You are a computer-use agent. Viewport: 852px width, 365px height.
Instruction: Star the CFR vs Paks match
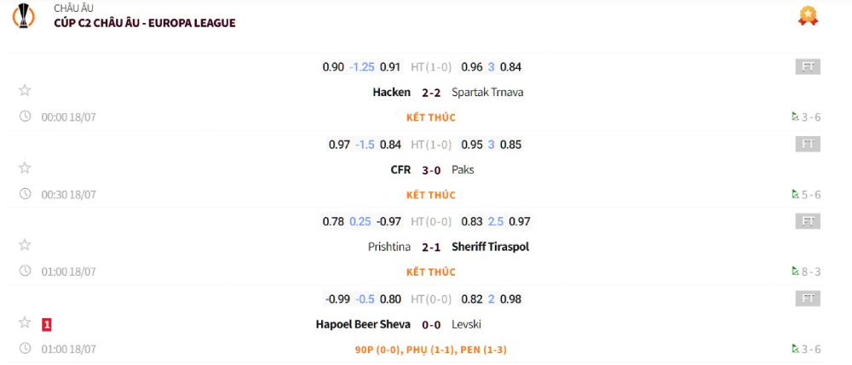(25, 168)
